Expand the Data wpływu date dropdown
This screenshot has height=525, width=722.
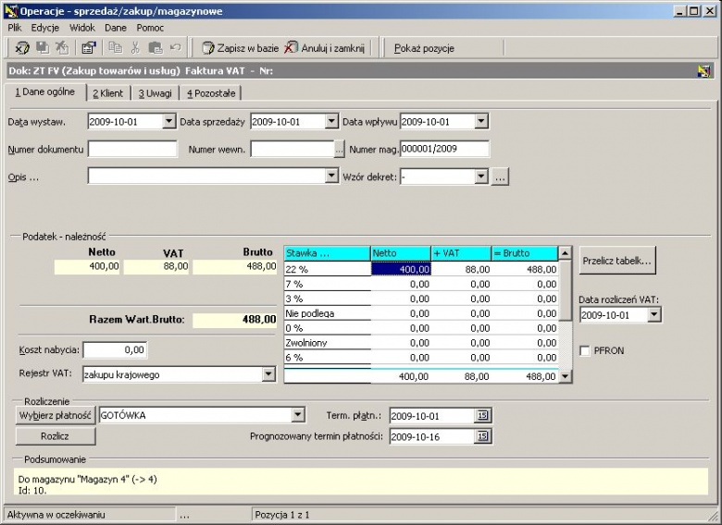[x=480, y=121]
